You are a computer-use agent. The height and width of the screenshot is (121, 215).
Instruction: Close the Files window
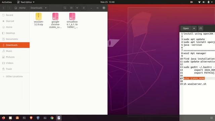(104, 8)
